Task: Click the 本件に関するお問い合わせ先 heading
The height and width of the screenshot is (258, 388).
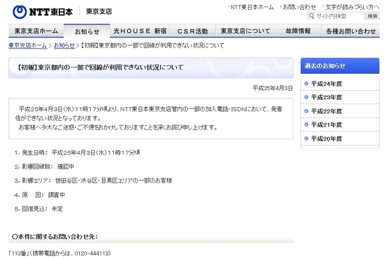Action: (55, 237)
